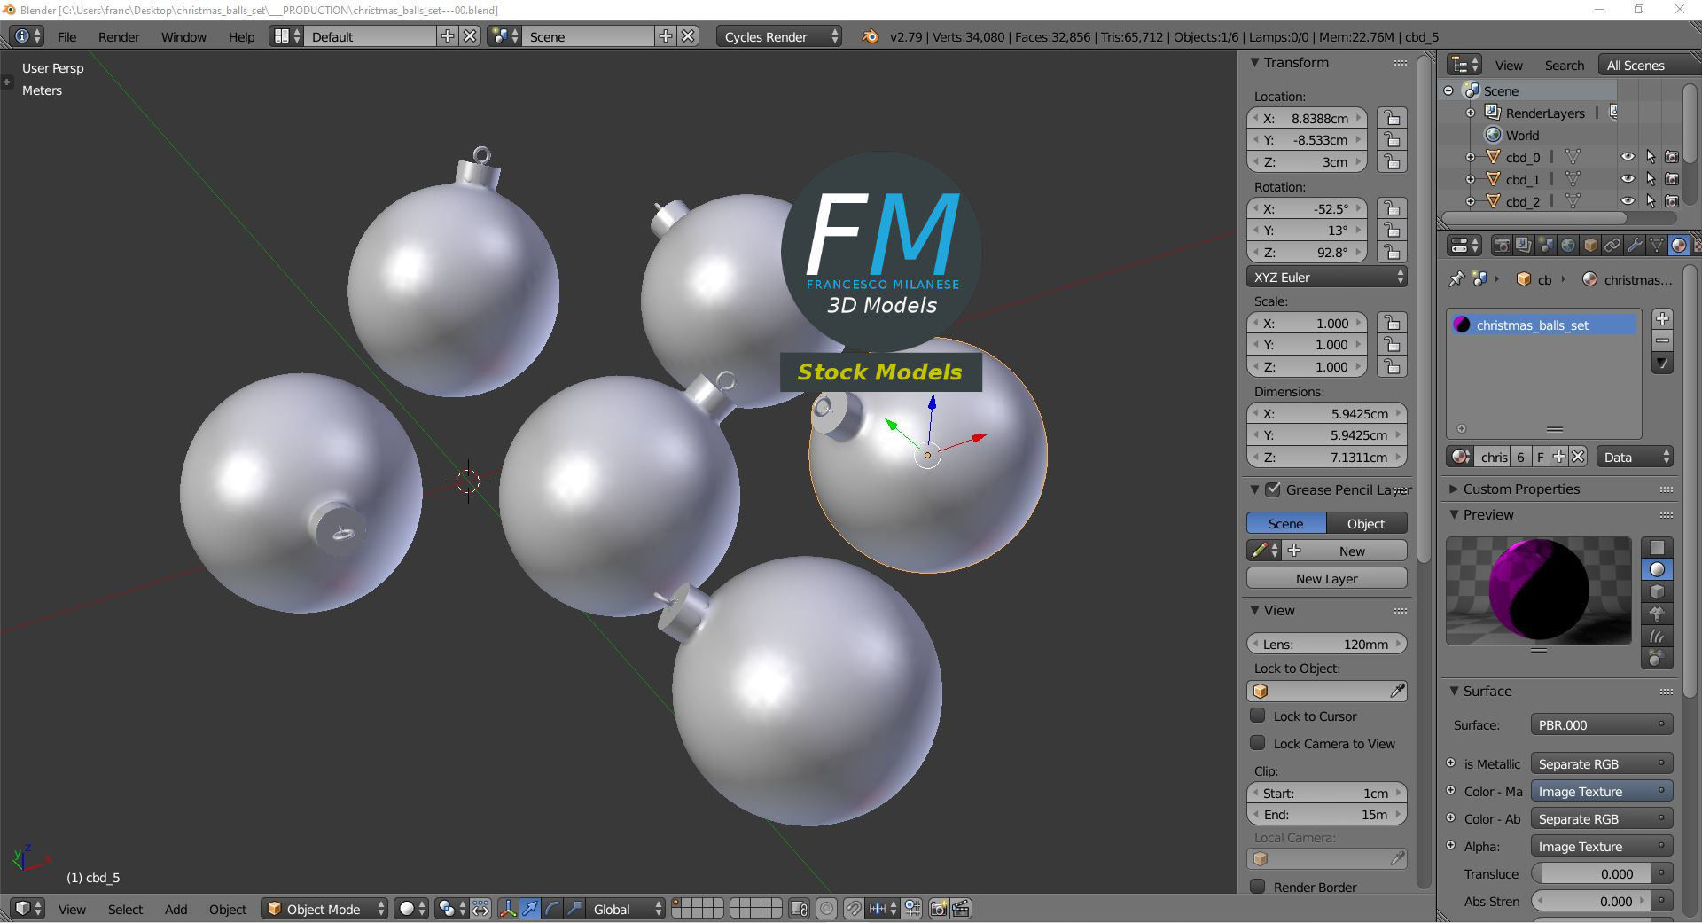Viewport: 1702px width, 923px height.
Task: Lock the Rotation Z value
Action: tap(1393, 253)
